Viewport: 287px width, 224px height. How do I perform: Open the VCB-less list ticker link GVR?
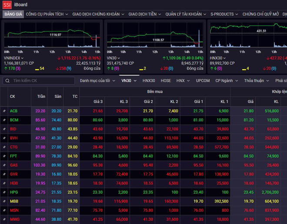[x=14, y=174]
